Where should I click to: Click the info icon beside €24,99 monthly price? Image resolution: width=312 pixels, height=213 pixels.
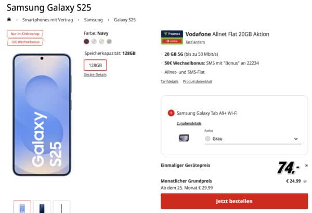click(x=305, y=181)
